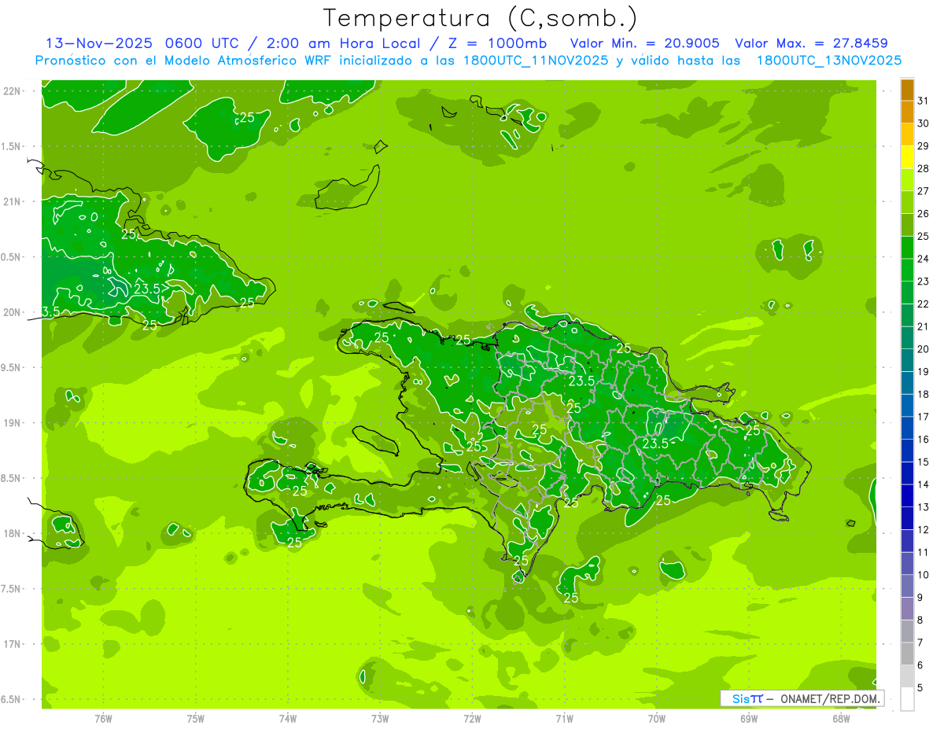Click the '31' value on the color scale
The height and width of the screenshot is (729, 944).
924,101
